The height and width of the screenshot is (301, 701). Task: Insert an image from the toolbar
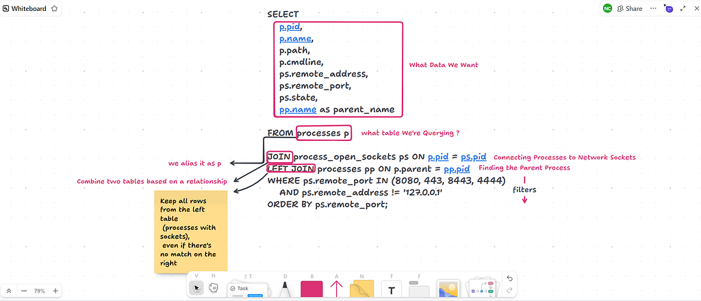click(448, 289)
